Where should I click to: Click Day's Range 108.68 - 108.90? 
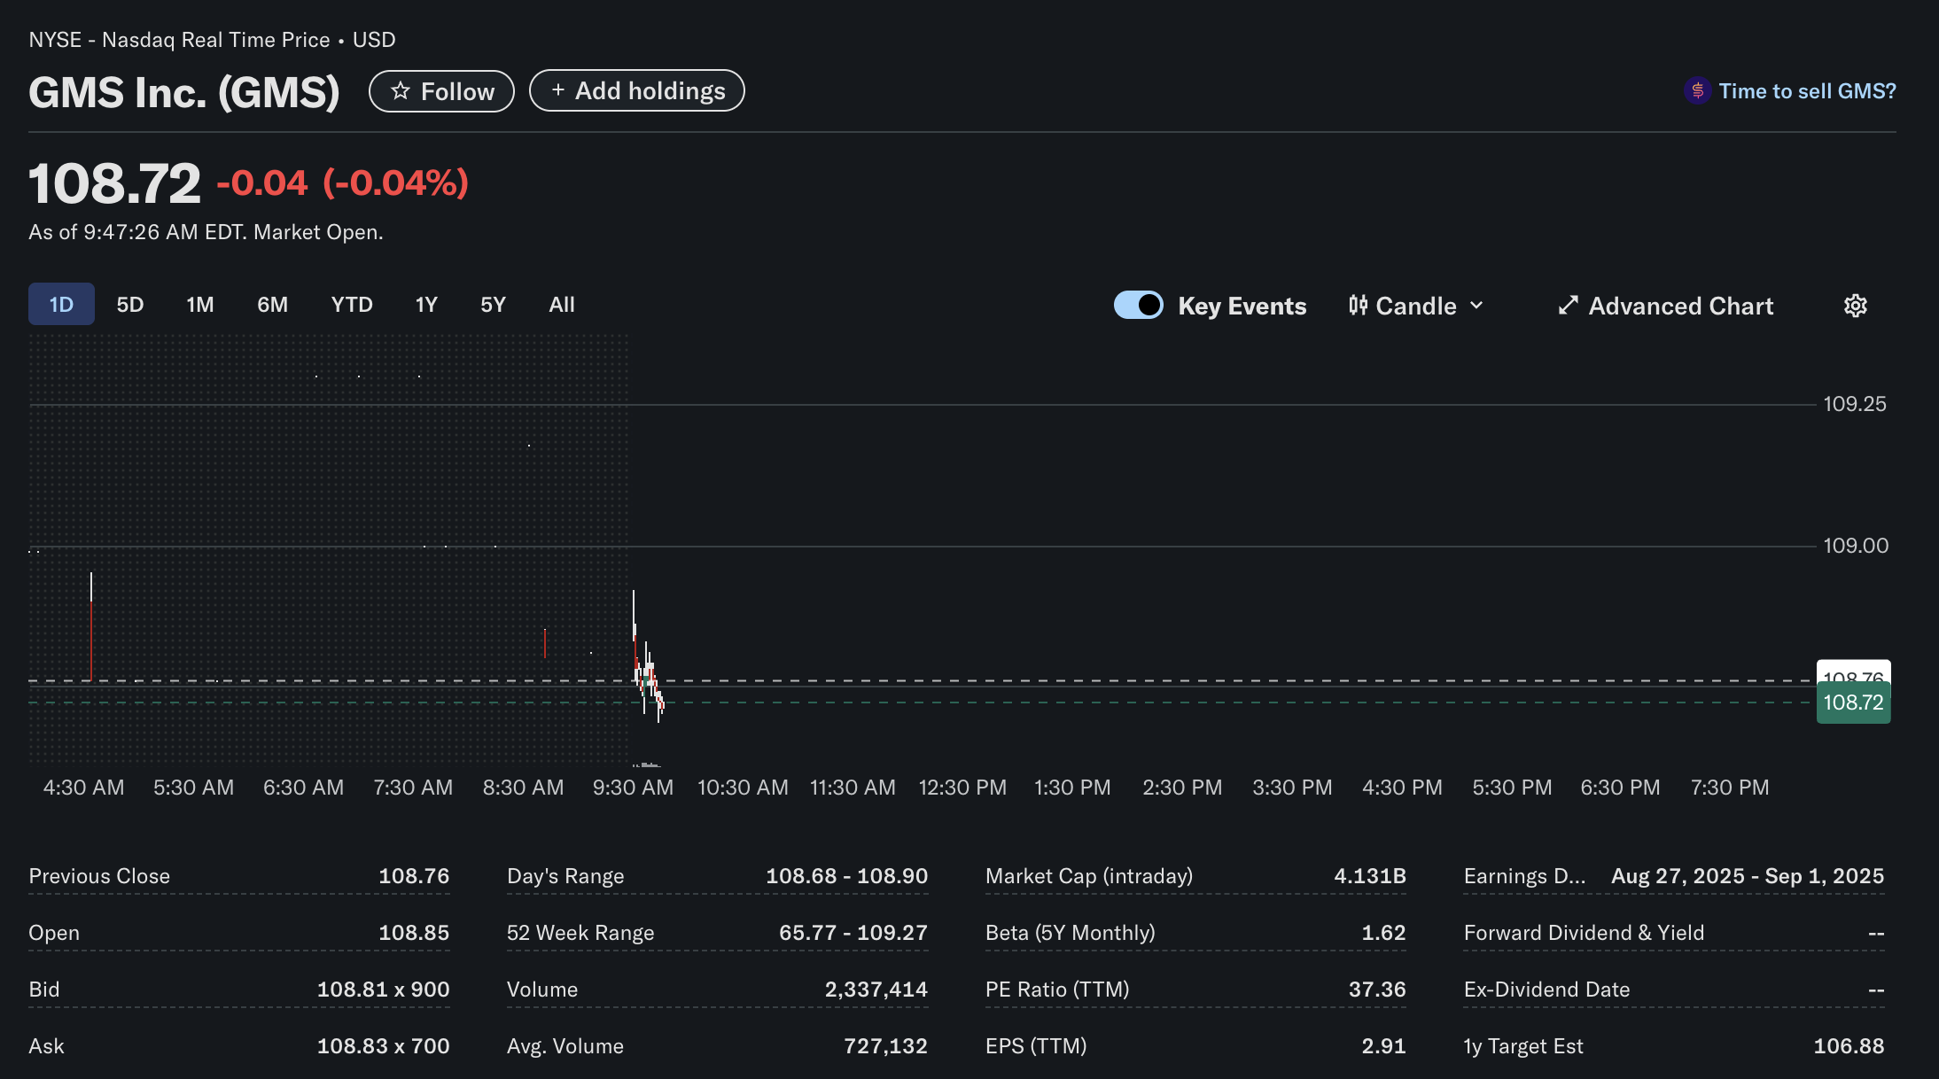[x=846, y=876]
